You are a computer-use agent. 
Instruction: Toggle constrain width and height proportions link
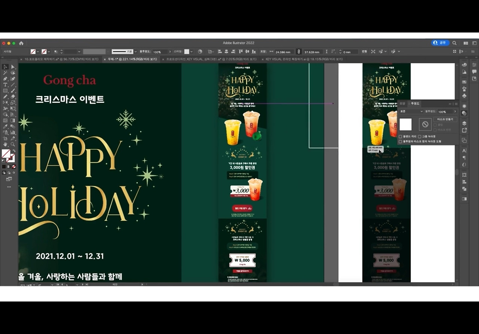pos(299,52)
